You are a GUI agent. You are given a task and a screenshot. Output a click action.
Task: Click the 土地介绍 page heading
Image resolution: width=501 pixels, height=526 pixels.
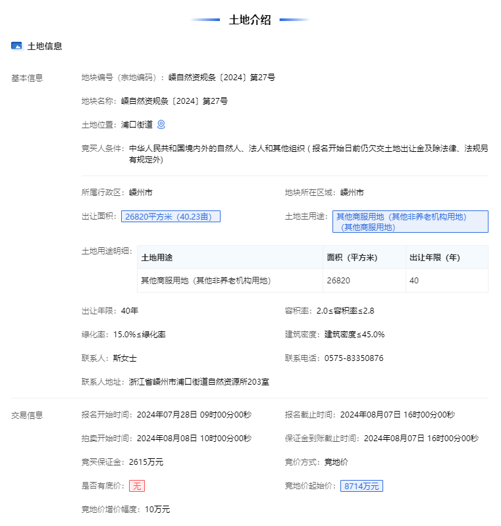250,20
